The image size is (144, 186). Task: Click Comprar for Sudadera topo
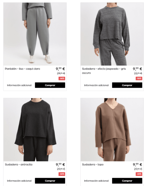click(127, 181)
